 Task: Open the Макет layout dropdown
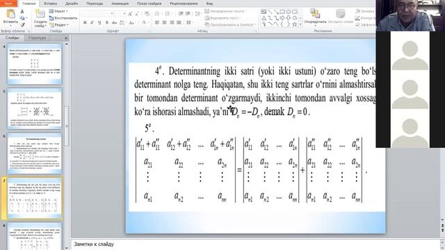[x=59, y=11]
